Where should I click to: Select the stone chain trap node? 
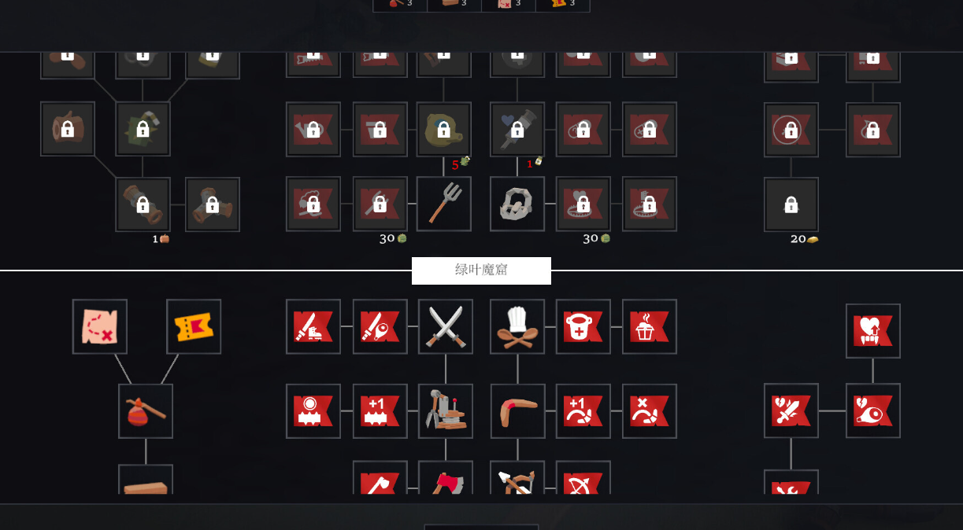tap(517, 204)
